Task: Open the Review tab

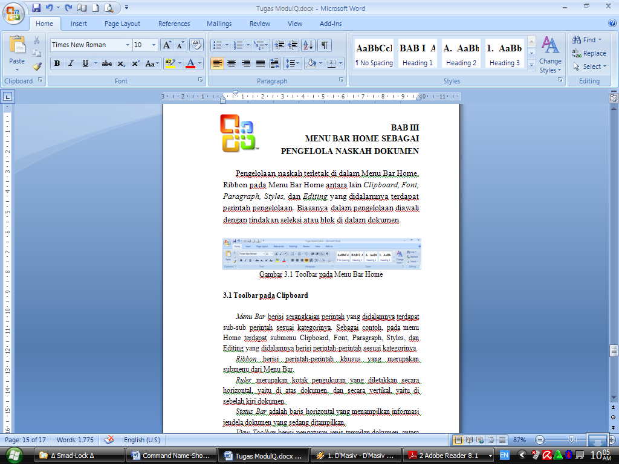Action: click(x=260, y=24)
